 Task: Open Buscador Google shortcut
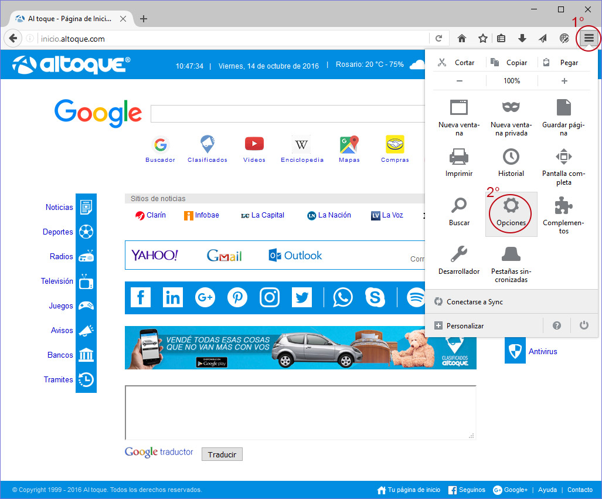point(160,150)
